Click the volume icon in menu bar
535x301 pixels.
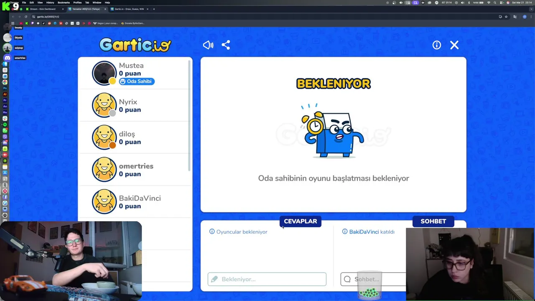(x=462, y=3)
